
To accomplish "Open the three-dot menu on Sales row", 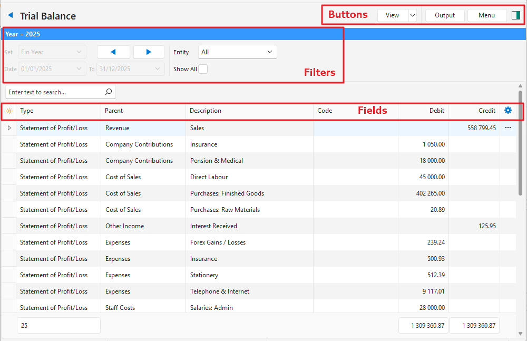I will coord(508,128).
